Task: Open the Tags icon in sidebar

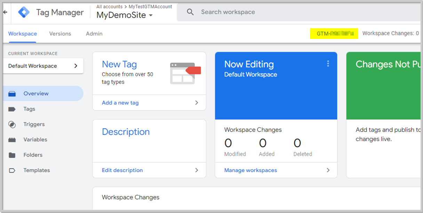Action: (12, 109)
